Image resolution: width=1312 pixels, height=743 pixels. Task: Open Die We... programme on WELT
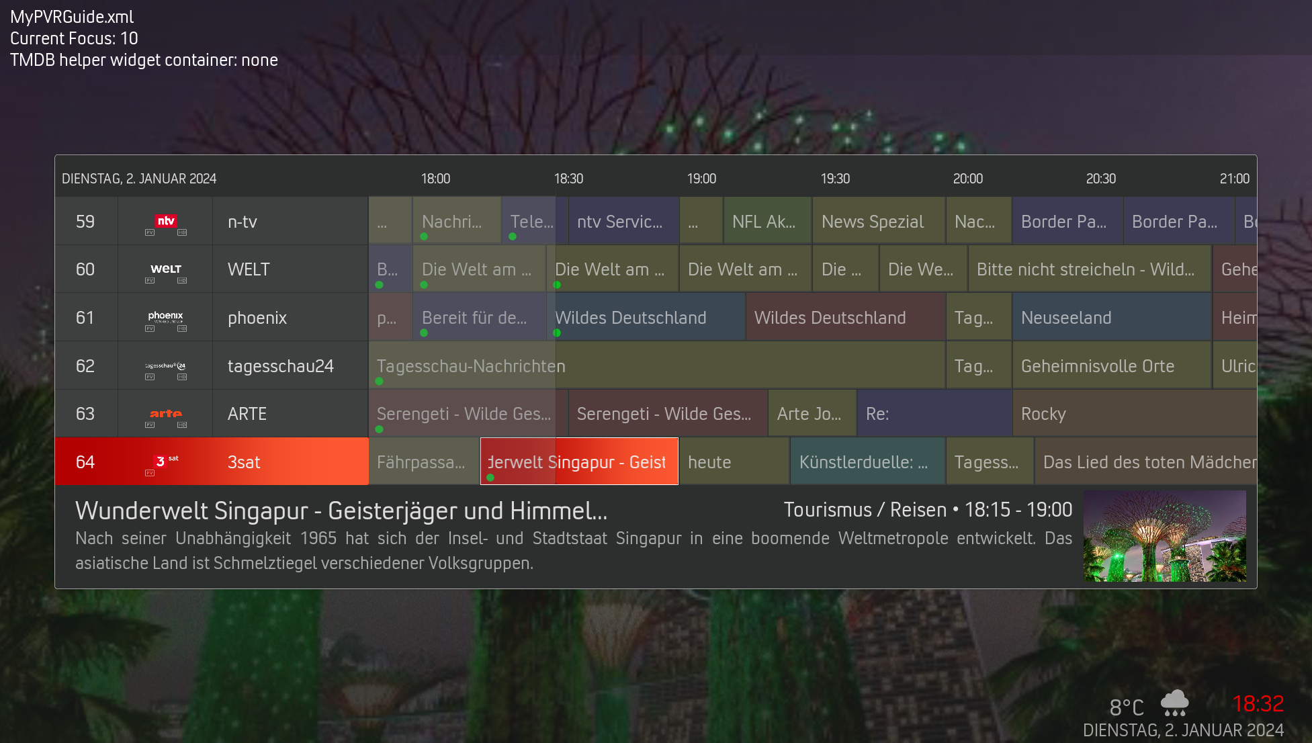pyautogui.click(x=923, y=269)
